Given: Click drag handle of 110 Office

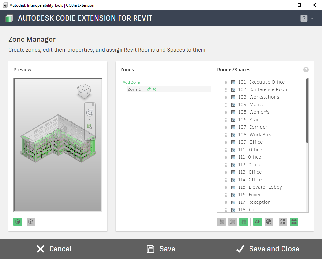Looking at the screenshot, I should point(226,150).
